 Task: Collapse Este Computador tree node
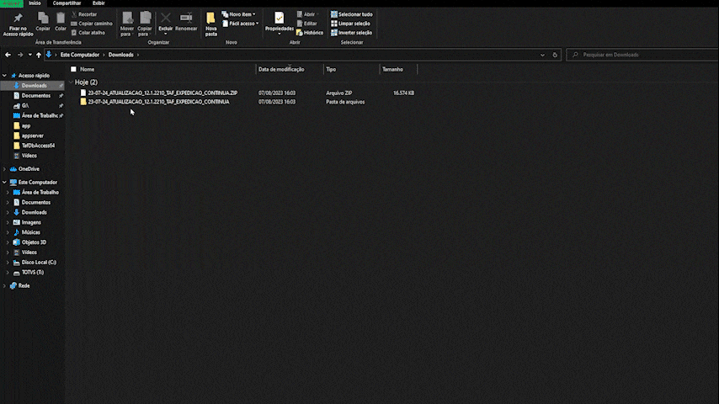point(4,182)
